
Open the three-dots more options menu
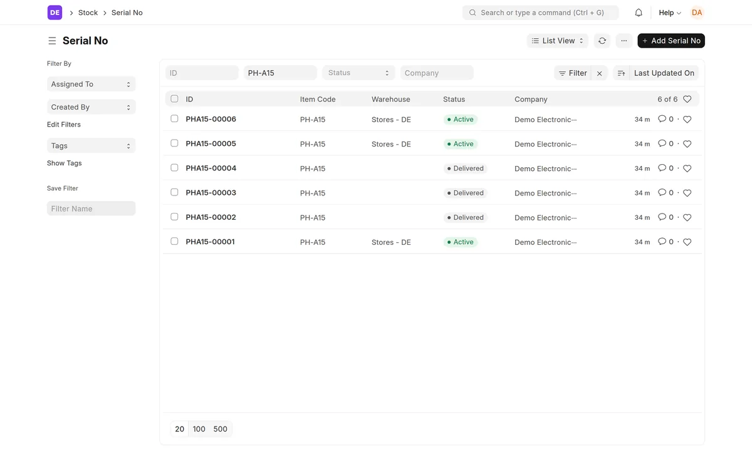624,41
